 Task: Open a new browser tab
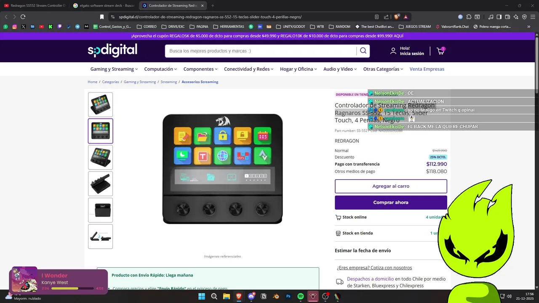(x=213, y=5)
